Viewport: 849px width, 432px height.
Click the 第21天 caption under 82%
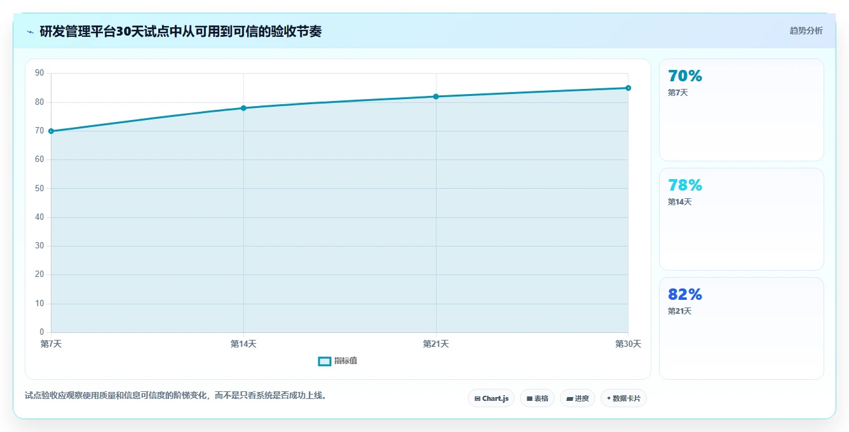click(679, 311)
